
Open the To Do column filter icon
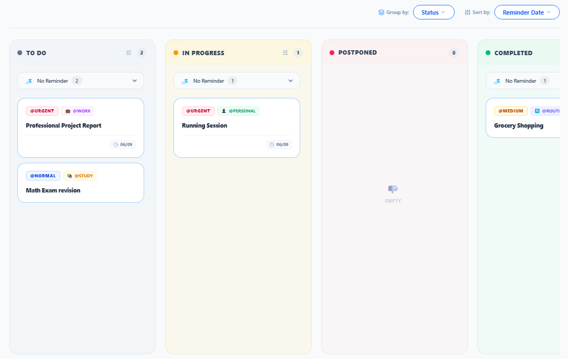click(x=128, y=53)
